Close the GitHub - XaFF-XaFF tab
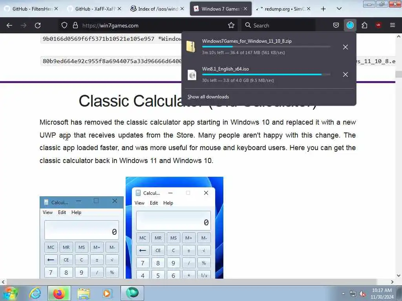 [119, 9]
